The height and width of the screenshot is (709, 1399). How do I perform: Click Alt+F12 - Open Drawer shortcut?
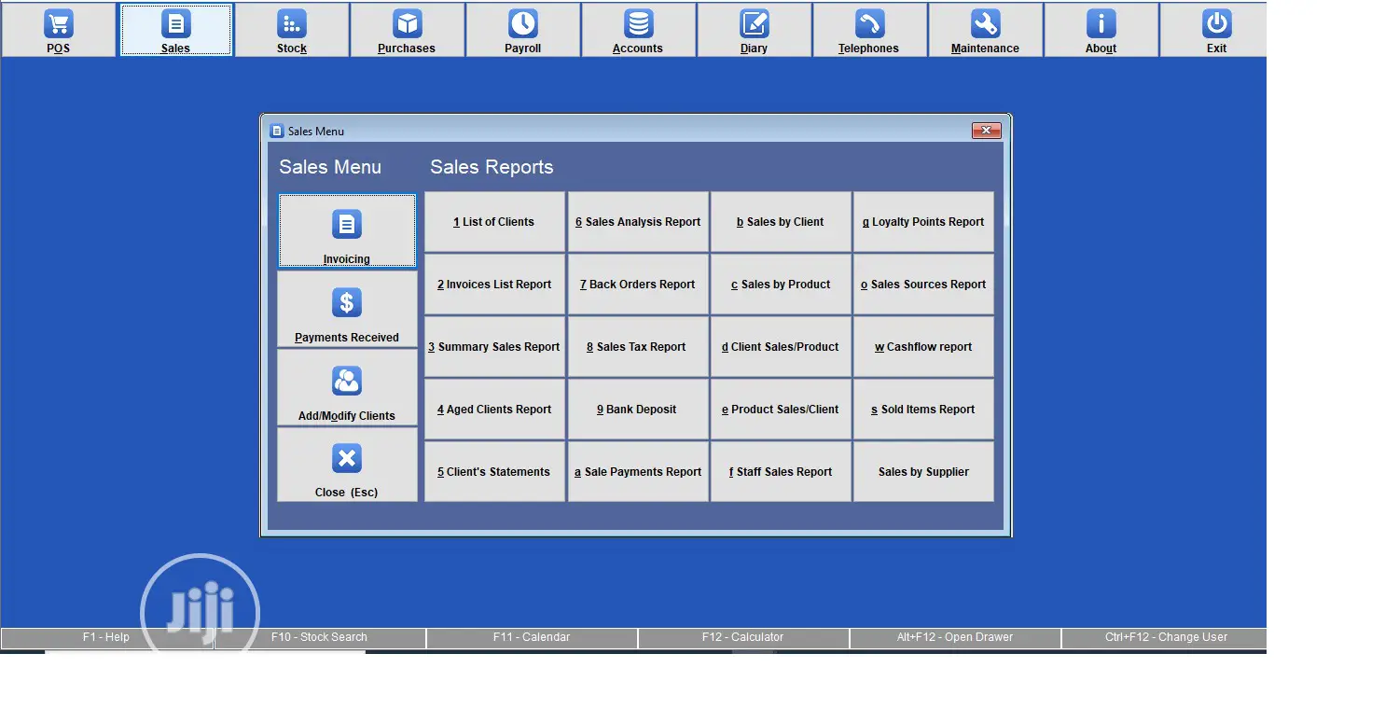[x=955, y=638]
